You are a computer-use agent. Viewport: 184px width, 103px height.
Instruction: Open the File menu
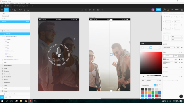[1, 3]
